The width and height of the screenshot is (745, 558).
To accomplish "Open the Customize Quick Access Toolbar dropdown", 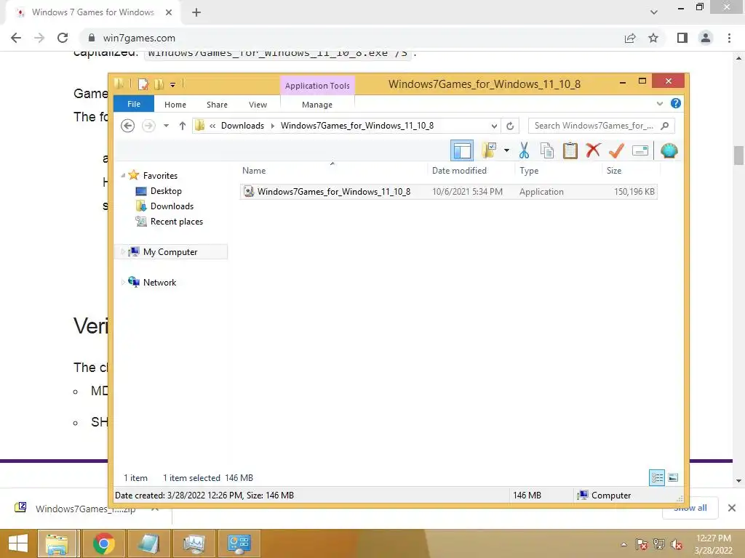I will click(x=173, y=85).
